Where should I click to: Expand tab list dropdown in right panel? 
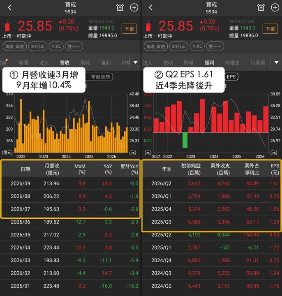click(277, 62)
